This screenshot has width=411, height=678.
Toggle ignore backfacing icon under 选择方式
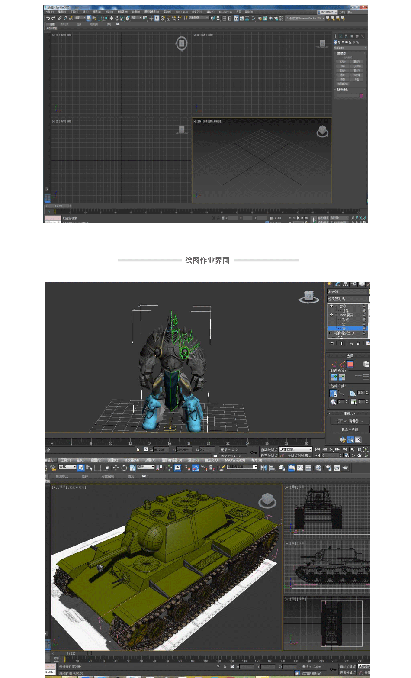(333, 393)
